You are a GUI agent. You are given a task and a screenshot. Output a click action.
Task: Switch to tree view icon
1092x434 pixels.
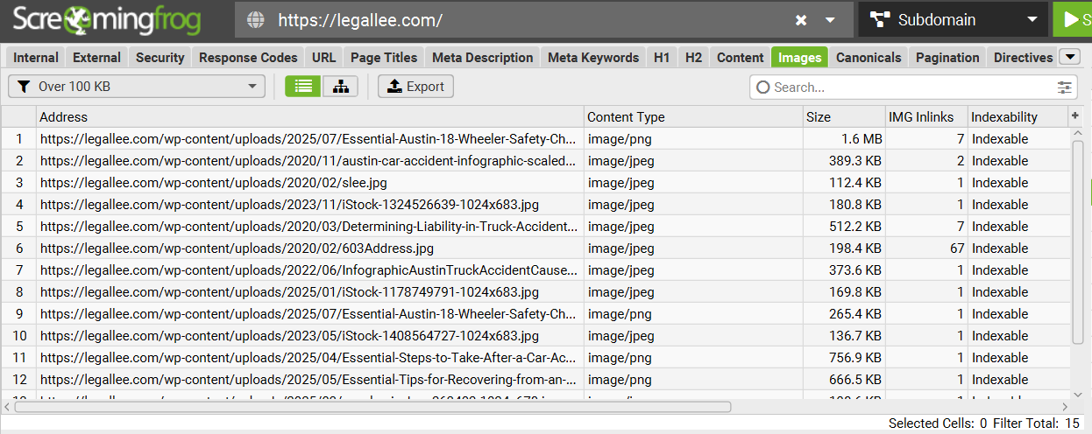click(340, 87)
